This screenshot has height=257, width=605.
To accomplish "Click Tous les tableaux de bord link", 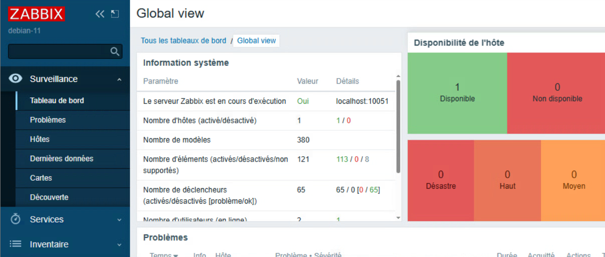I will point(183,41).
